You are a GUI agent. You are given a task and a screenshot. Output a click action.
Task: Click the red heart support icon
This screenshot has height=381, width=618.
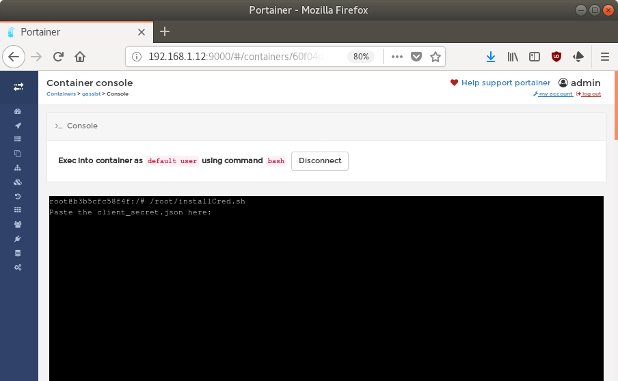tap(454, 83)
